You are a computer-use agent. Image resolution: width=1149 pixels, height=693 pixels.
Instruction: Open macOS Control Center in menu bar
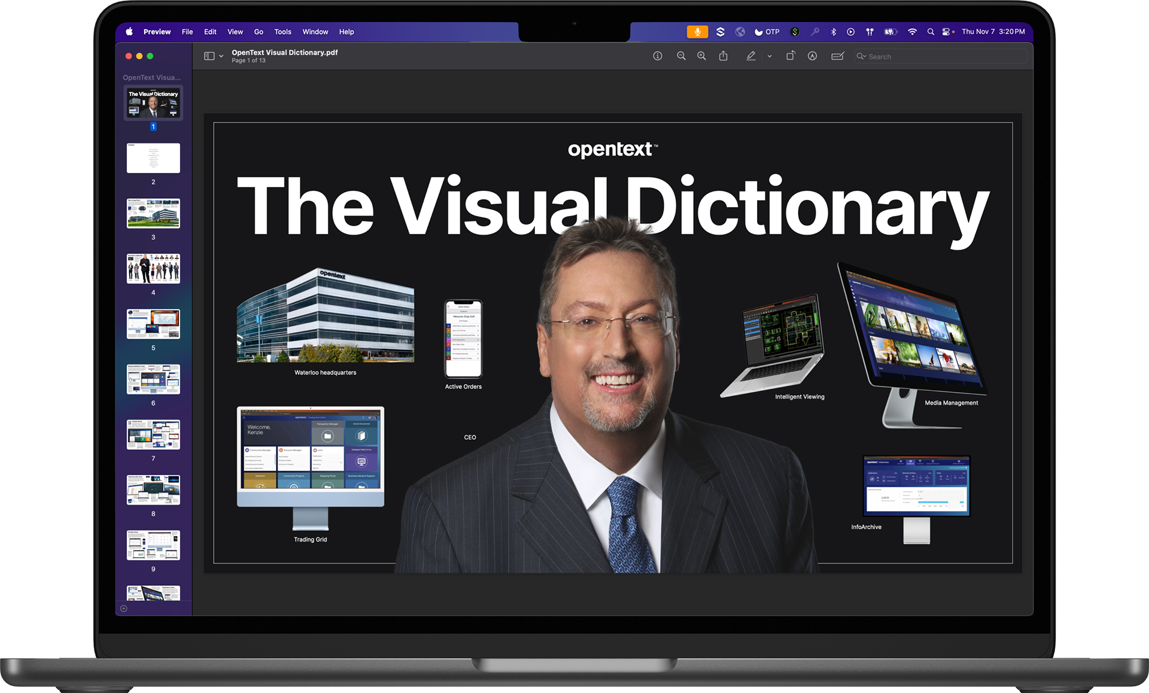pos(946,32)
